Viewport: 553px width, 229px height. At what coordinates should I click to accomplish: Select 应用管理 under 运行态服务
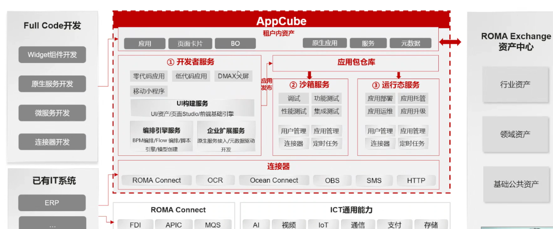[x=413, y=131]
